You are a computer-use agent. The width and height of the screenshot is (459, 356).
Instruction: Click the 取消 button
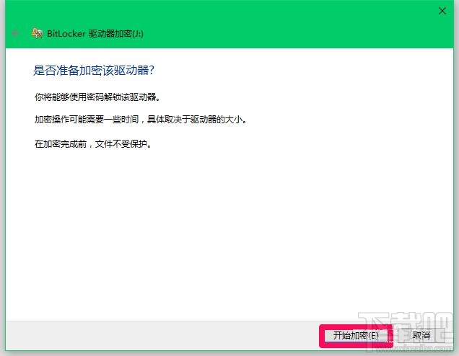421,336
